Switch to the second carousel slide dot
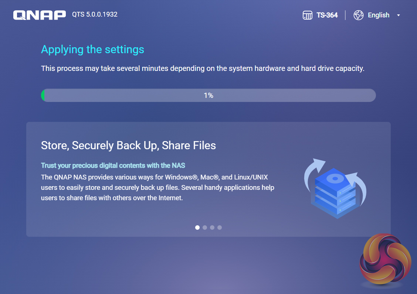 (205, 228)
